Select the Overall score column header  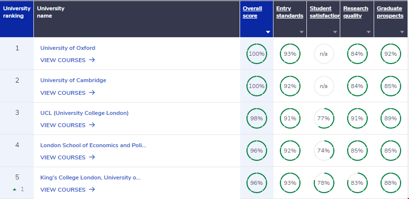pyautogui.click(x=252, y=12)
